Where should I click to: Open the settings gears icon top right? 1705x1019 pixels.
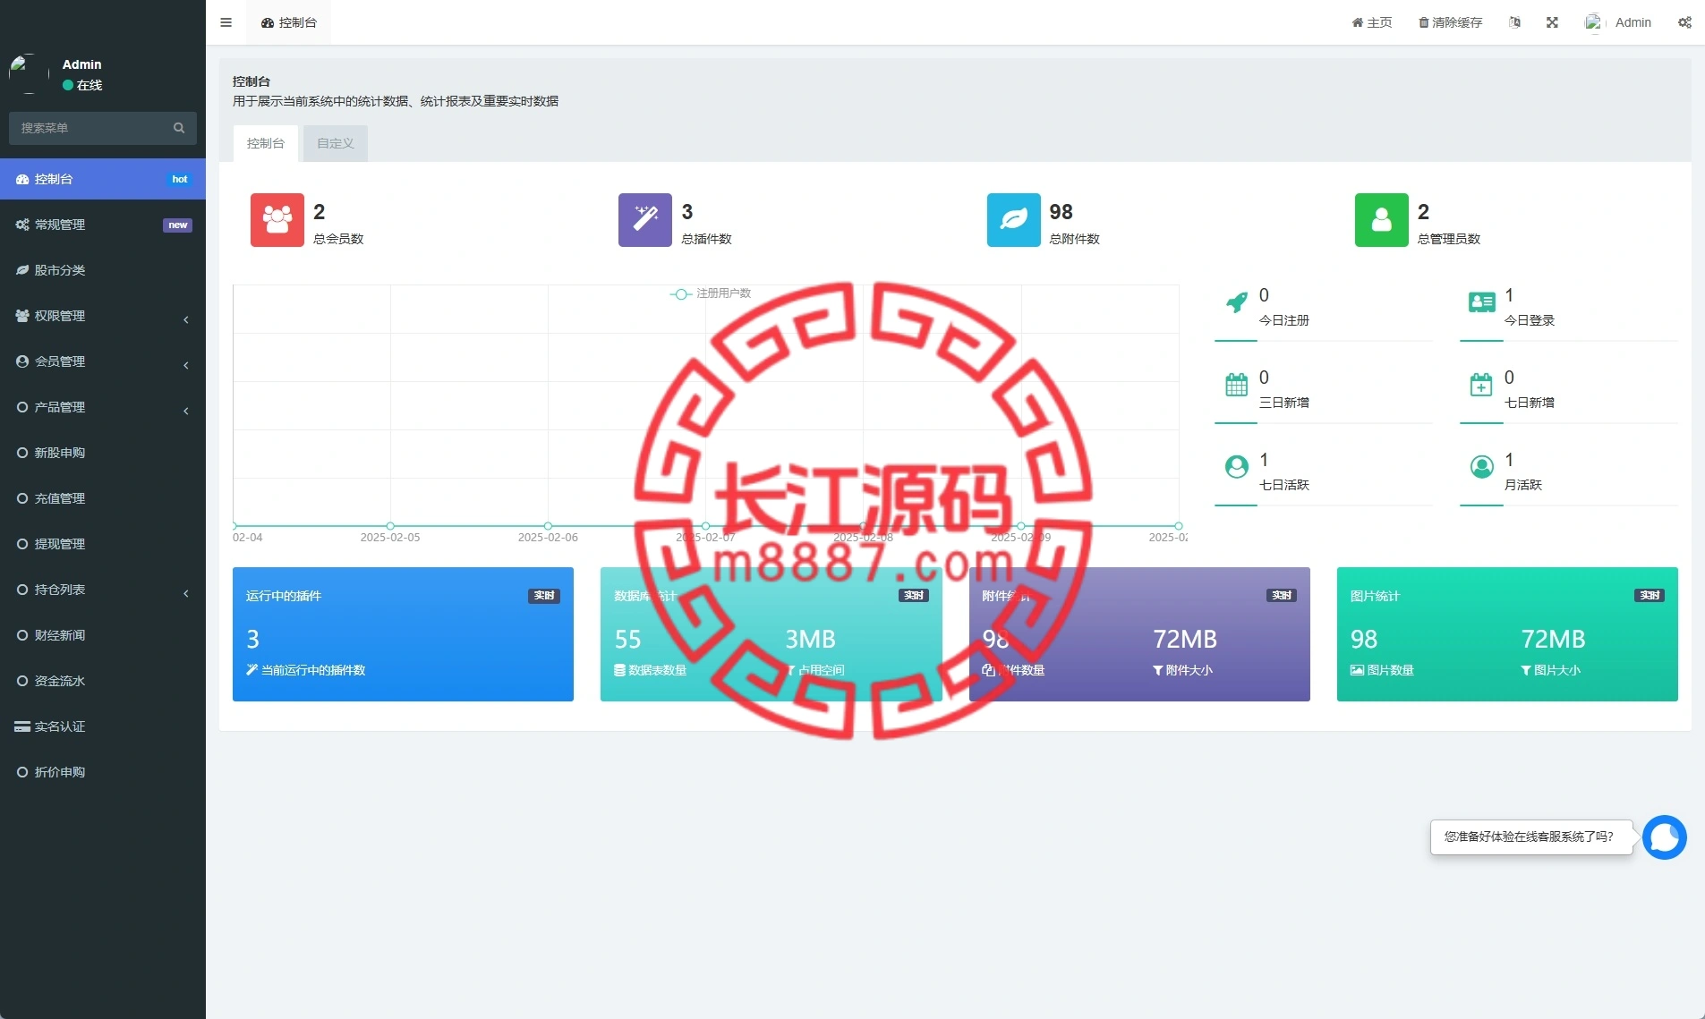click(x=1684, y=22)
